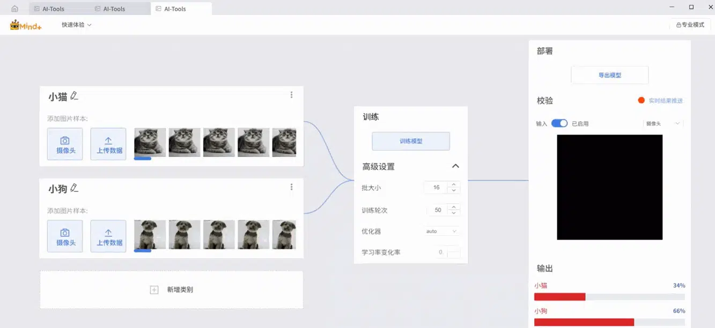Open the 快速体验 dropdown menu
715x328 pixels.
point(77,25)
